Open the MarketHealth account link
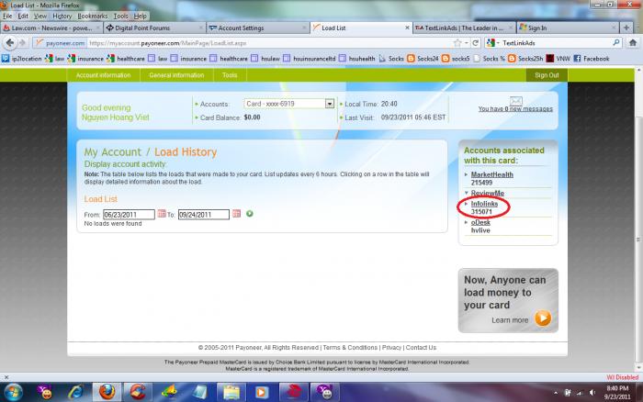 pos(491,174)
